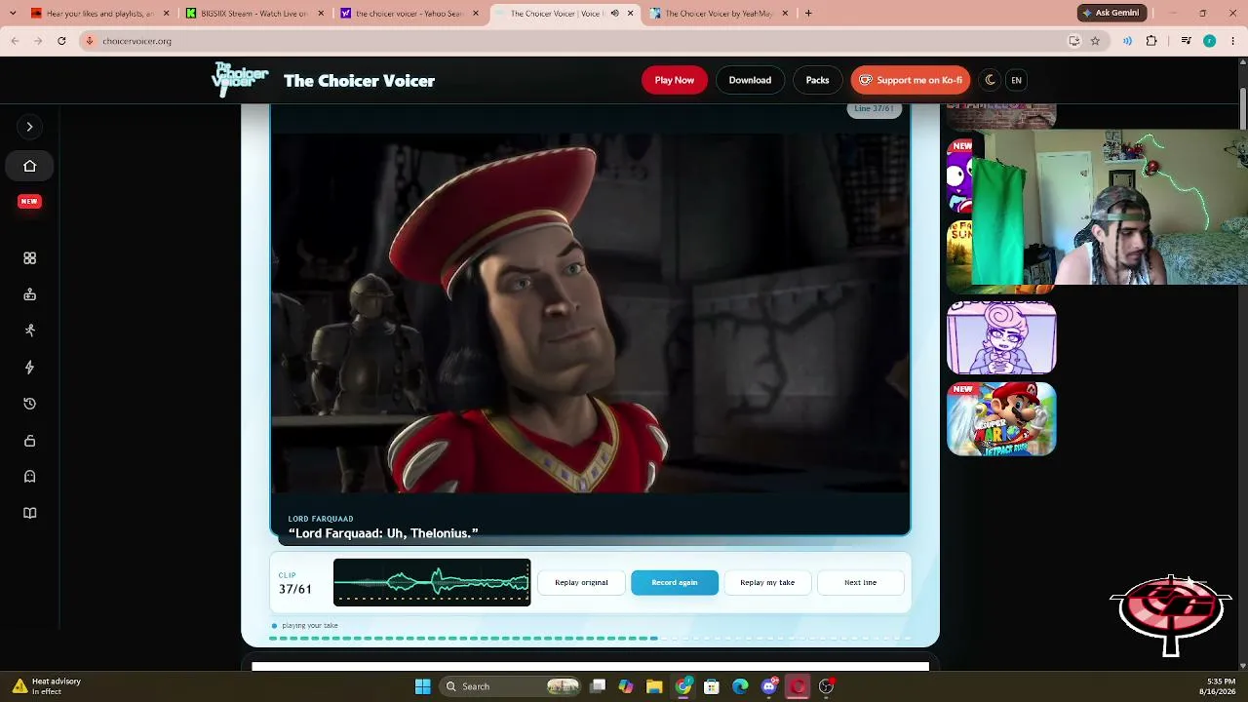Open the Windows Start menu
This screenshot has width=1248, height=702.
tap(422, 686)
